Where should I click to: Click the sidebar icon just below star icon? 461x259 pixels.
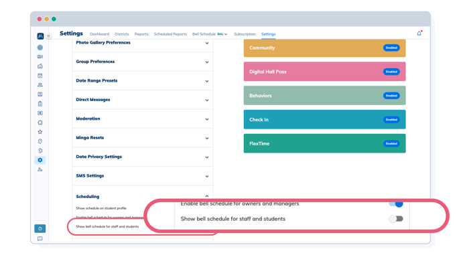click(x=40, y=141)
